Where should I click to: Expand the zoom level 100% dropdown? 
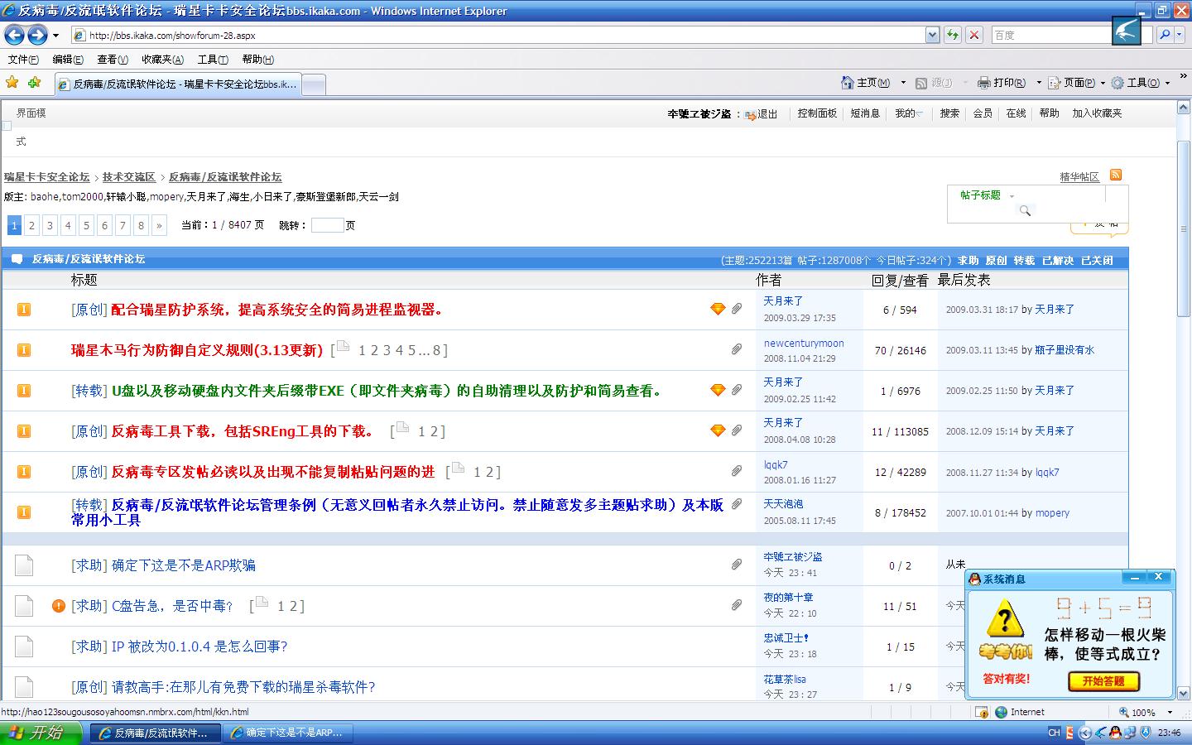(x=1170, y=712)
